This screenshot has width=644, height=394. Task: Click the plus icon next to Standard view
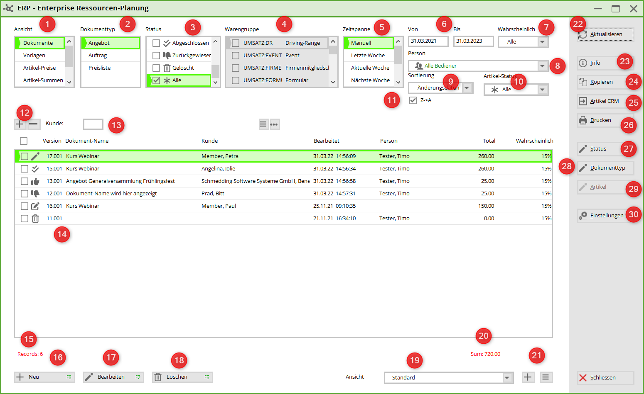coord(528,377)
